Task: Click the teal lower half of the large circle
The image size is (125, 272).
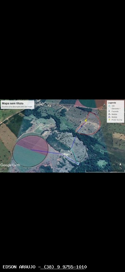Action: [x=26, y=157]
